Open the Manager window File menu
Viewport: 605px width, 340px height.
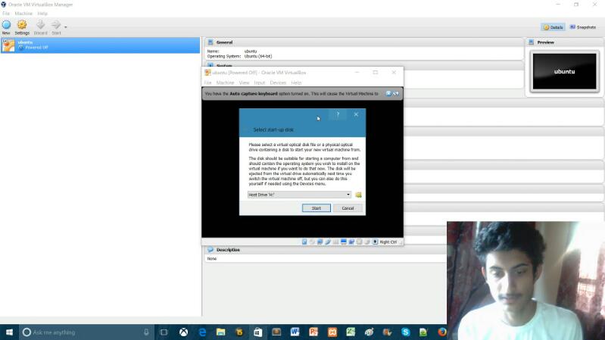pos(6,14)
